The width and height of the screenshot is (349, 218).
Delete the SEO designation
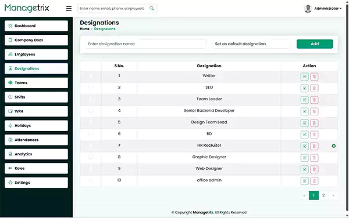pos(314,88)
